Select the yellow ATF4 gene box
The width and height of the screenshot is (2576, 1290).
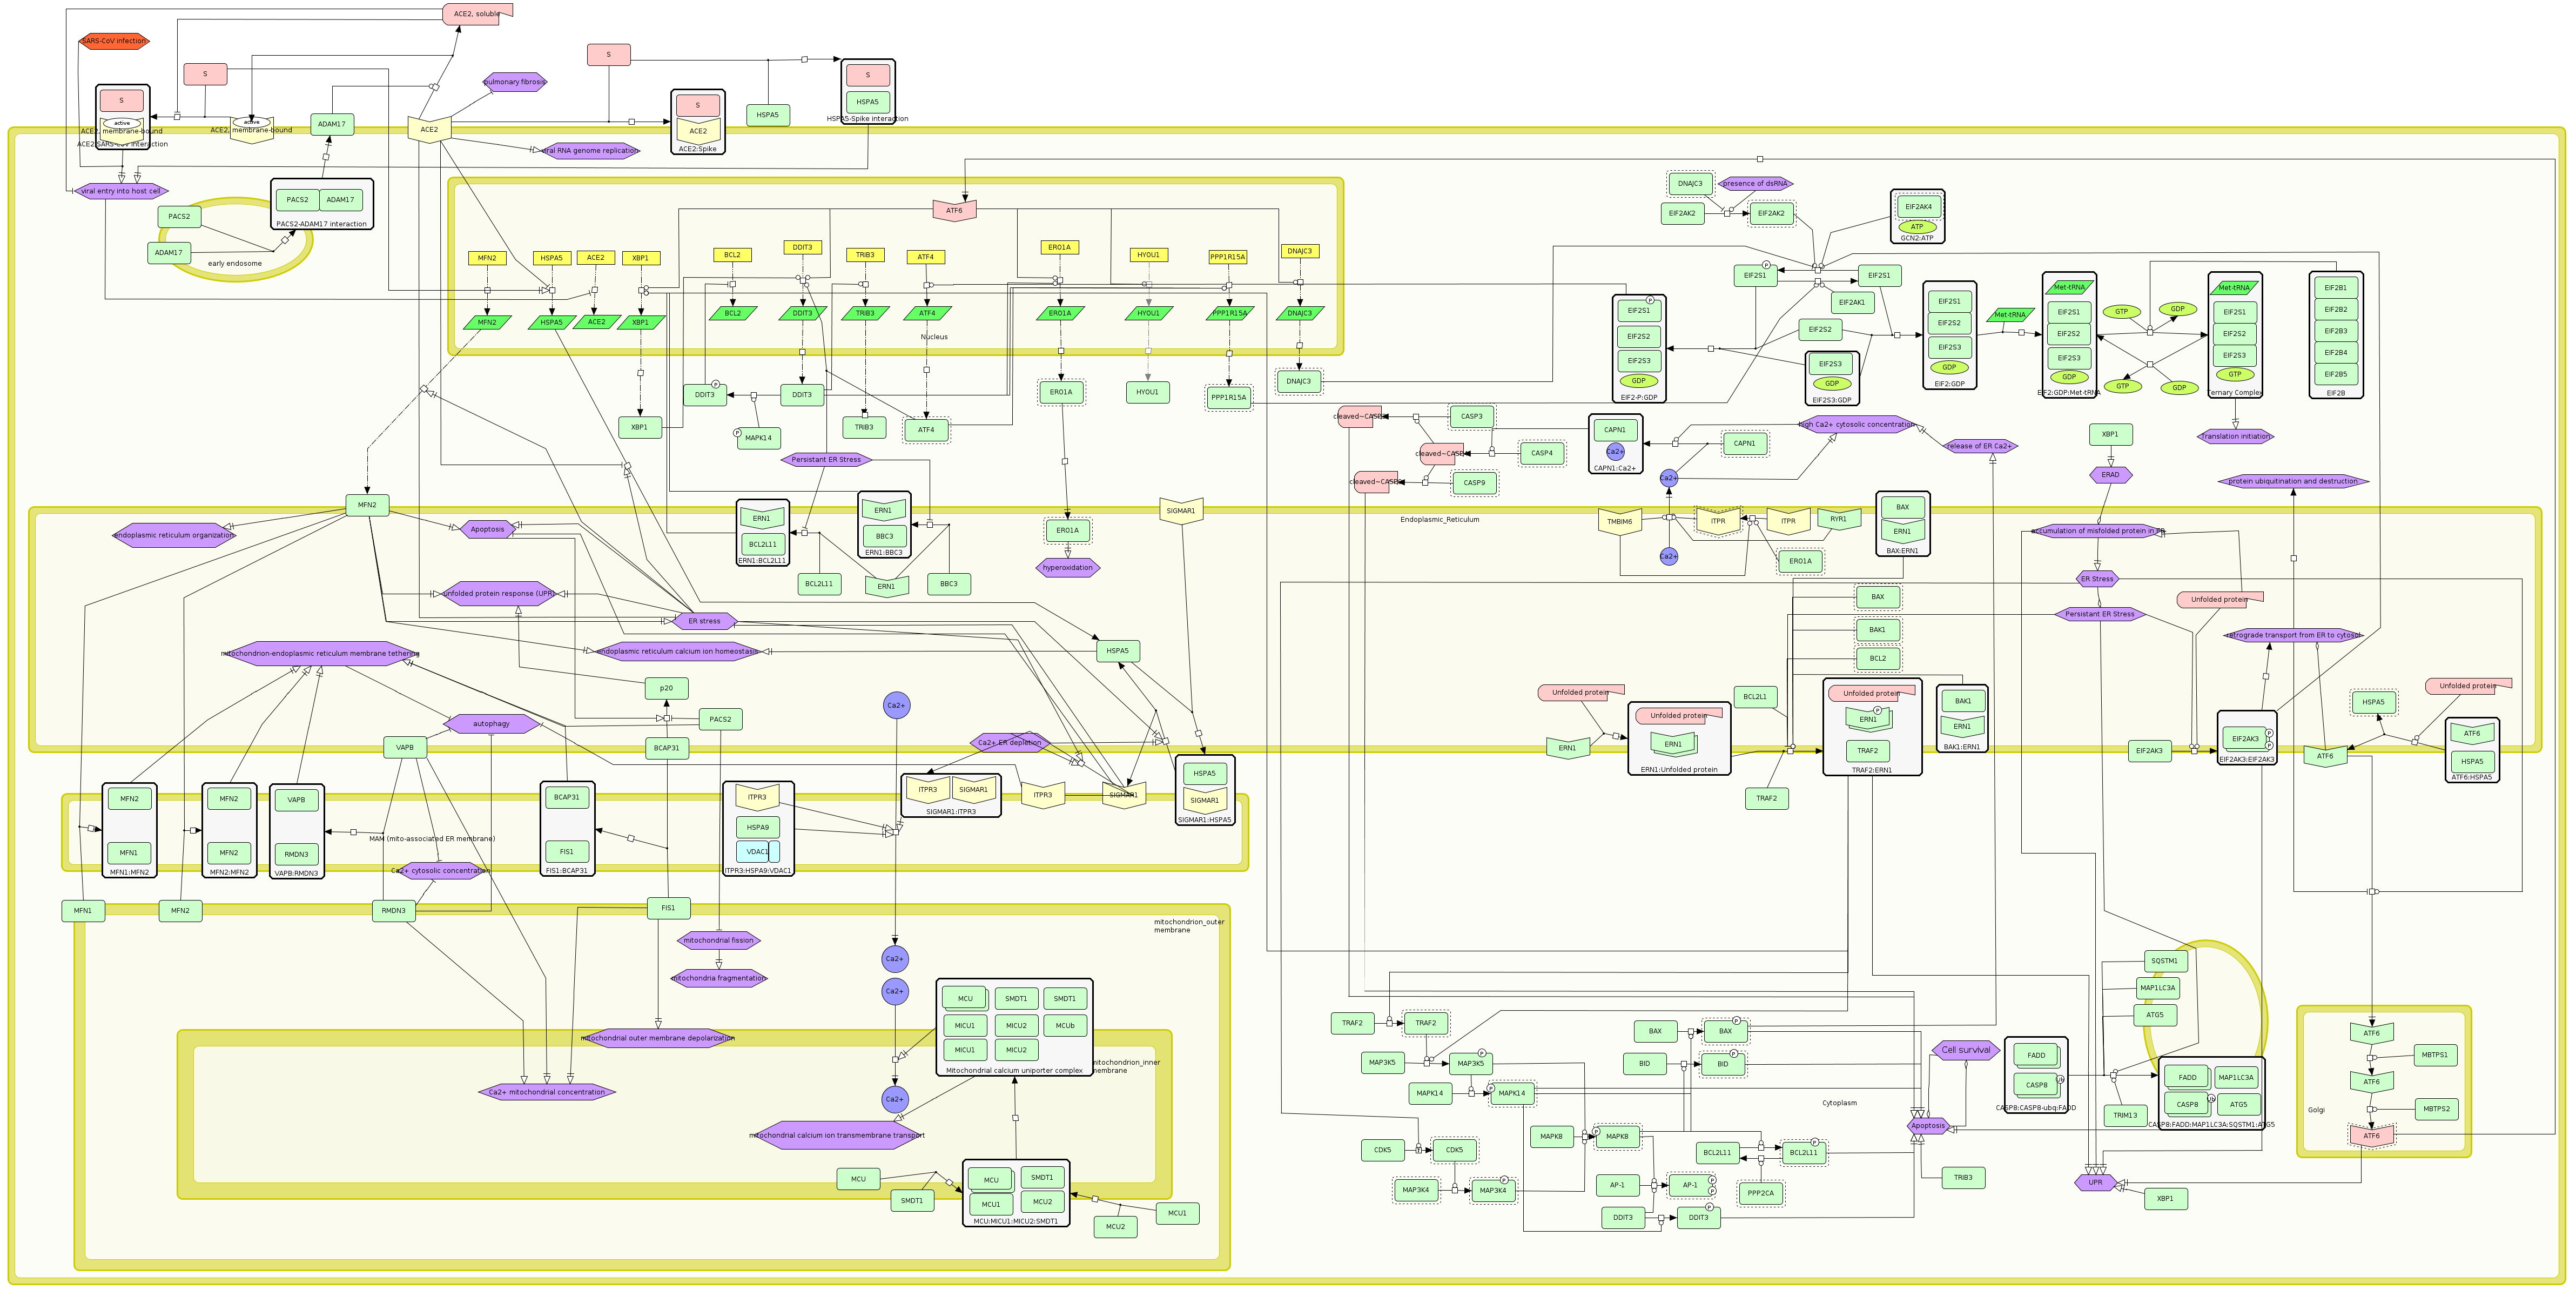click(x=926, y=257)
